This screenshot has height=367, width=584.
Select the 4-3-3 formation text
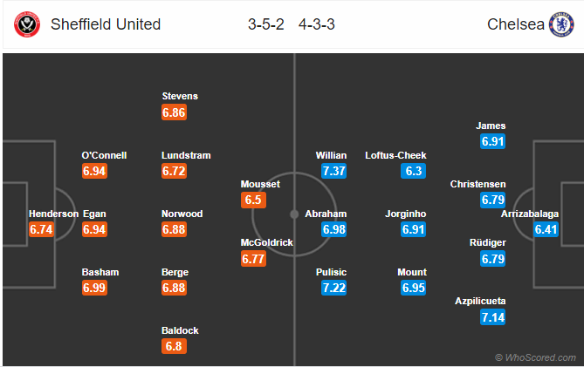coord(317,24)
